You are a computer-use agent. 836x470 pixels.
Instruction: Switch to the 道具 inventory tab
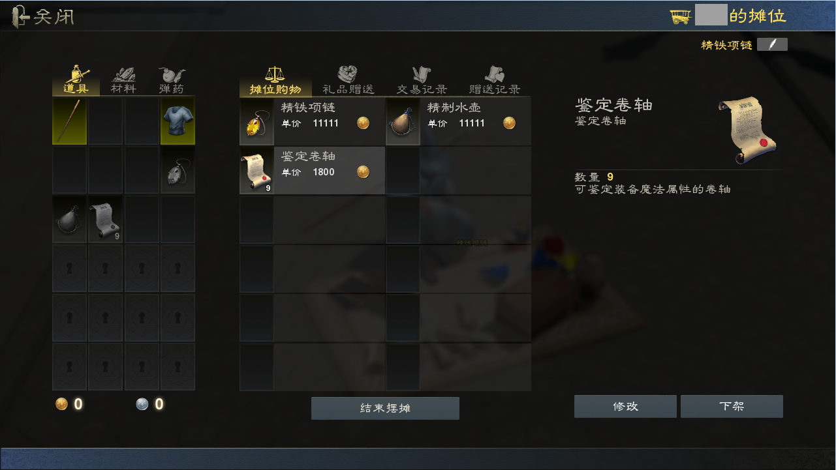pyautogui.click(x=76, y=81)
